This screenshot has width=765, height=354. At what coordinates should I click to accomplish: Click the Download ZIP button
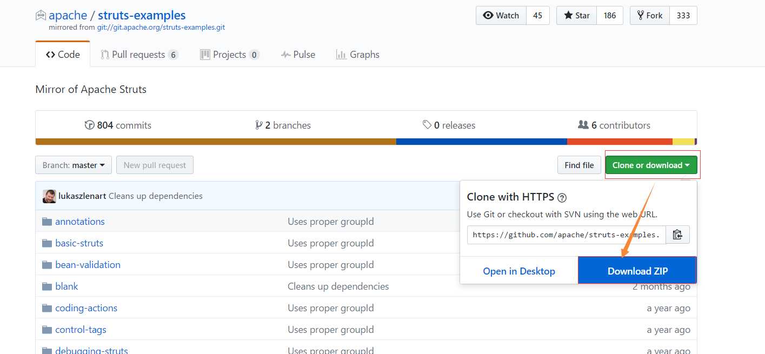point(637,270)
